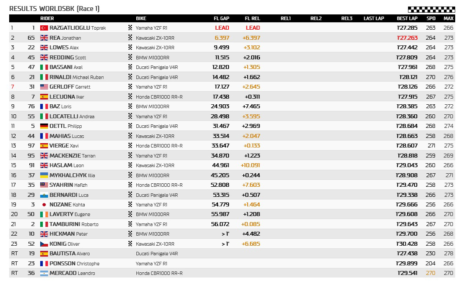Click Rea's red best lap time 1'27.263
This screenshot has height=295, width=467.
407,38
